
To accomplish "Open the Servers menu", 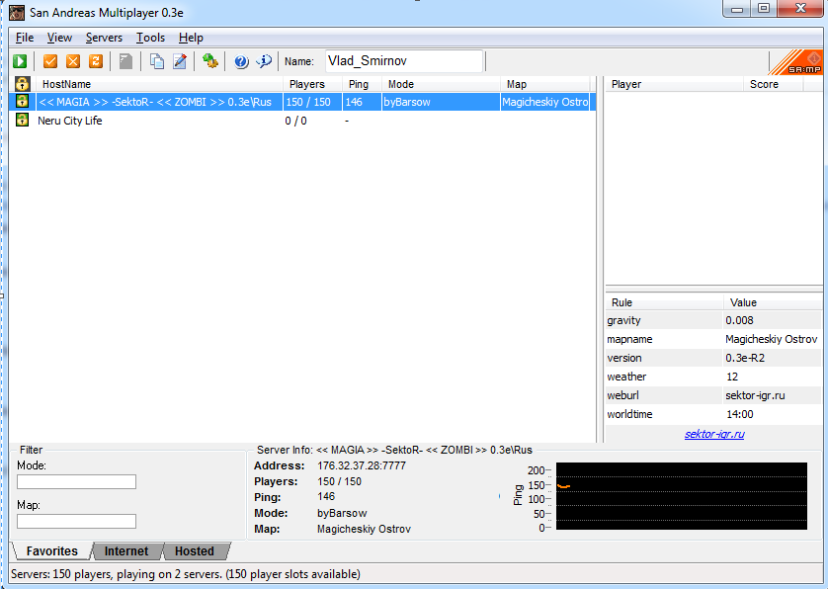I will tap(104, 38).
